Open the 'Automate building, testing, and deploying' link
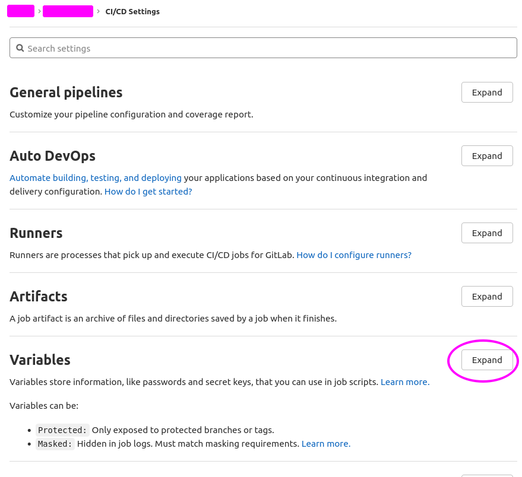Image resolution: width=522 pixels, height=477 pixels. 96,178
